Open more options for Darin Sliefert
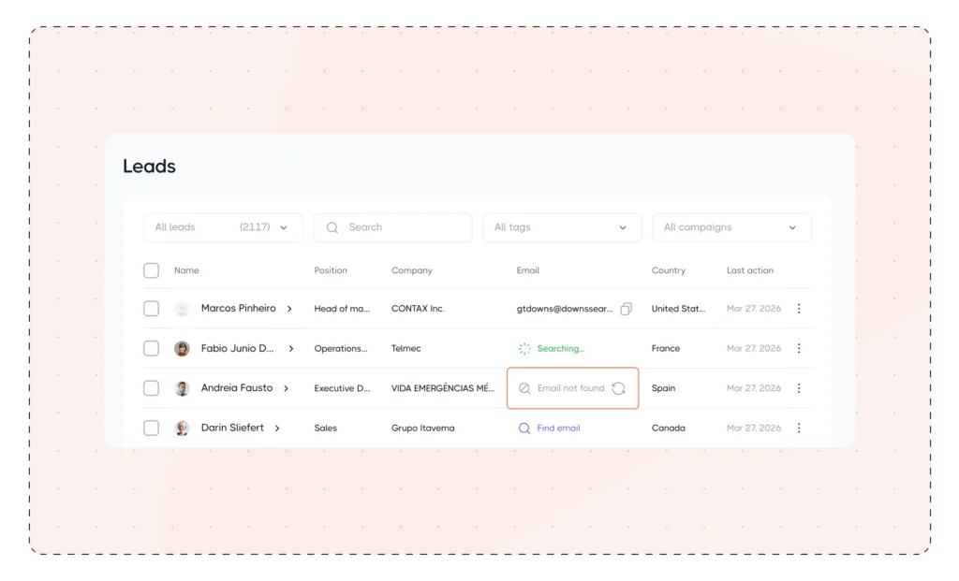 799,428
